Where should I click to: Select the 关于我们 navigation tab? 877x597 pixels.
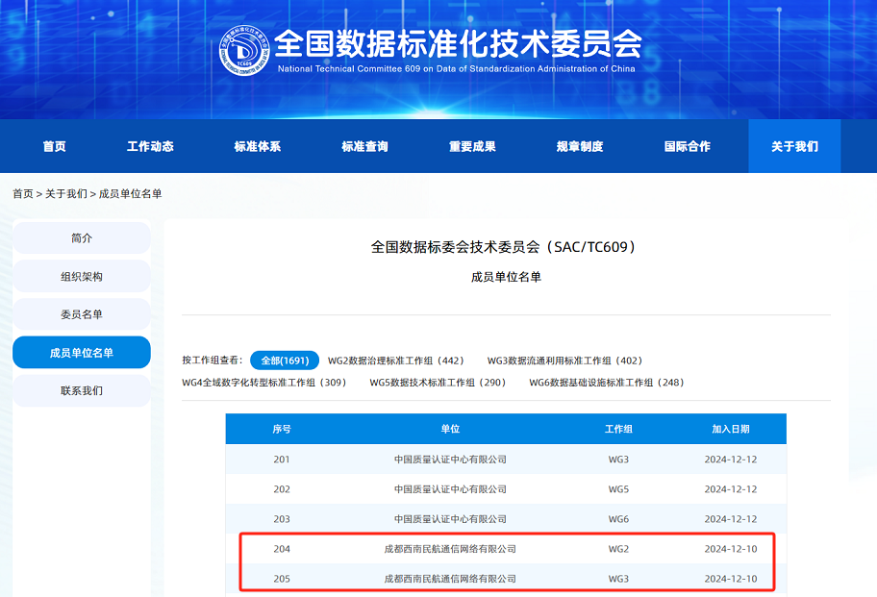click(x=794, y=146)
